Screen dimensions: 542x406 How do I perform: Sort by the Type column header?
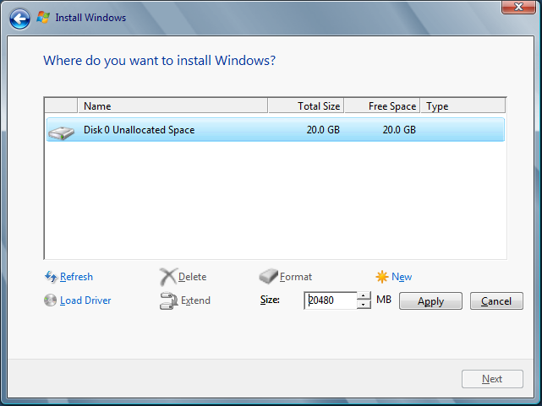pos(463,106)
